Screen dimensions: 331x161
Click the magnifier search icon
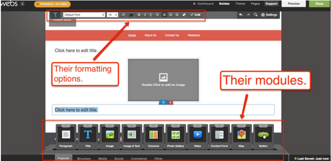256,15
